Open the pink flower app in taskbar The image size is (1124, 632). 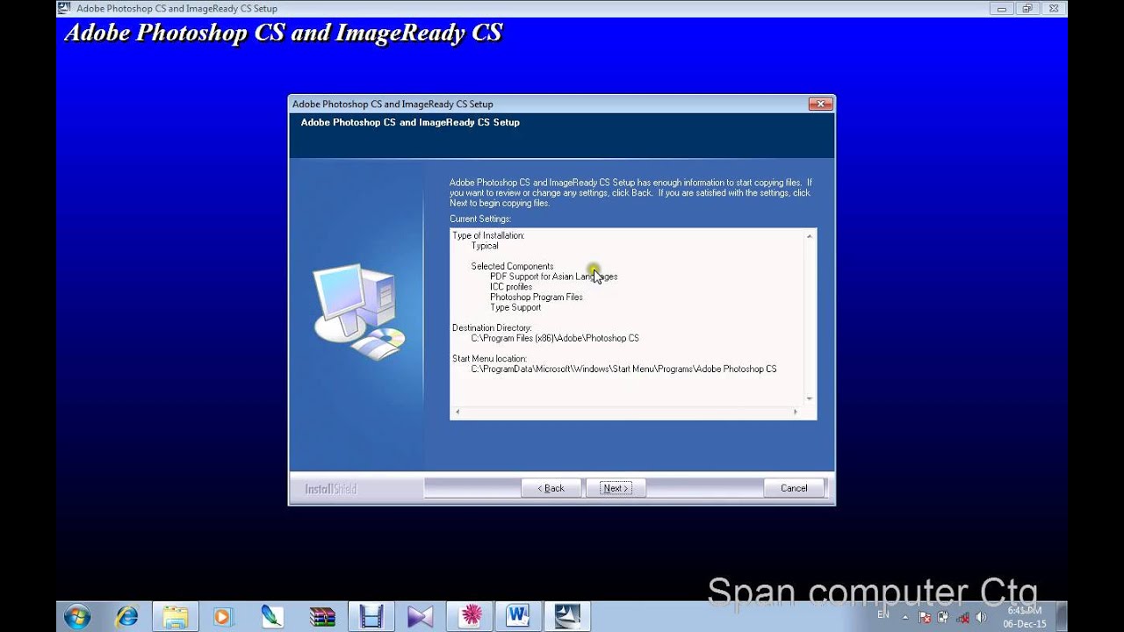point(471,616)
